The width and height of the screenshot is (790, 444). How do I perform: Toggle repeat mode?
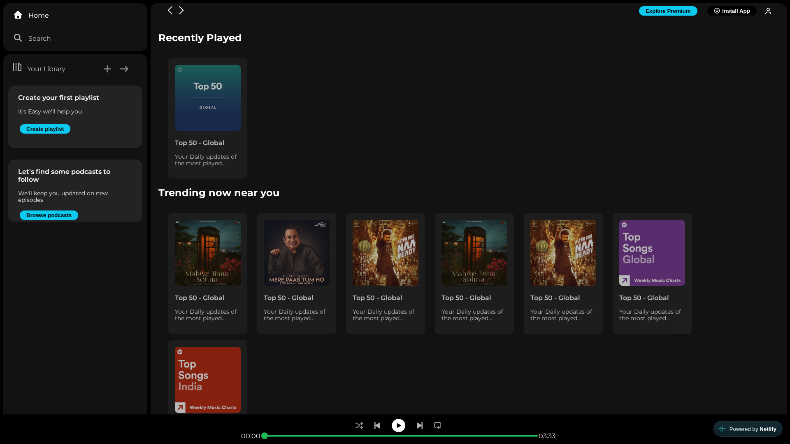pos(437,425)
